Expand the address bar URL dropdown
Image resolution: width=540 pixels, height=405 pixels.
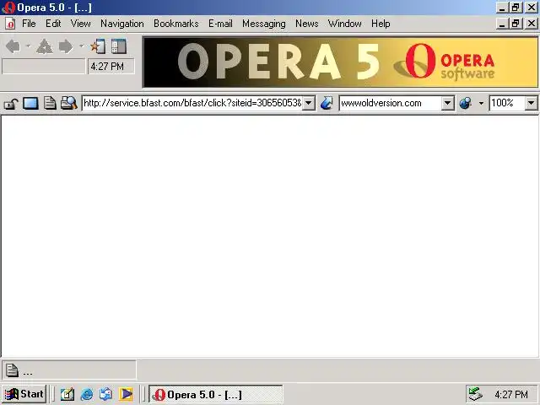point(309,103)
